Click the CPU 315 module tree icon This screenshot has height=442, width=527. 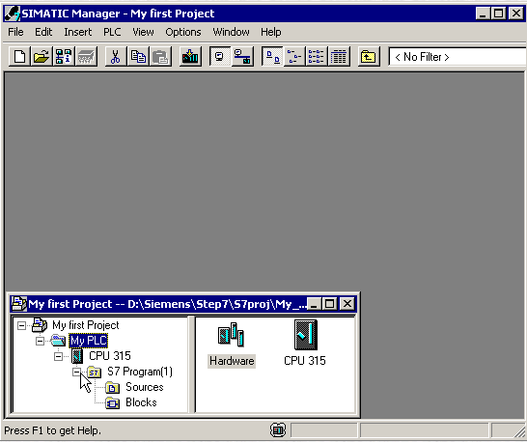pos(77,356)
